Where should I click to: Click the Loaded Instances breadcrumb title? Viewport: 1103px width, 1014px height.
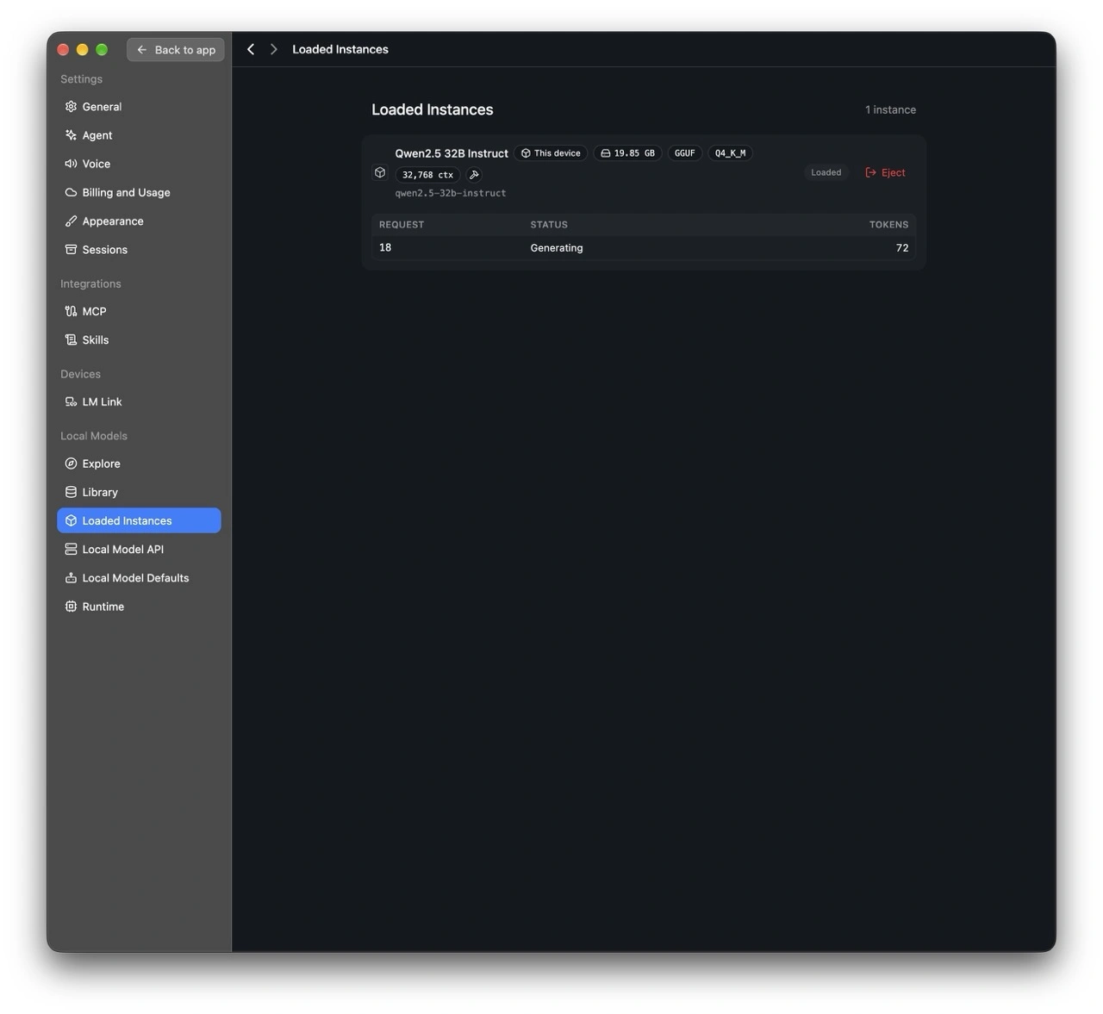(340, 49)
